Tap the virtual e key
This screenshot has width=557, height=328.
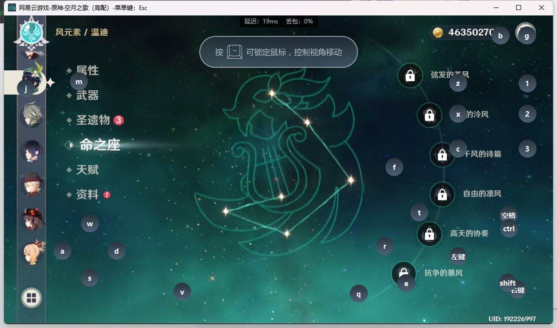click(406, 283)
